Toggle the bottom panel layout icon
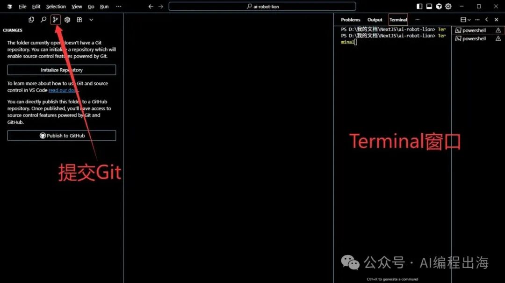Image resolution: width=505 pixels, height=283 pixels. 429,7
